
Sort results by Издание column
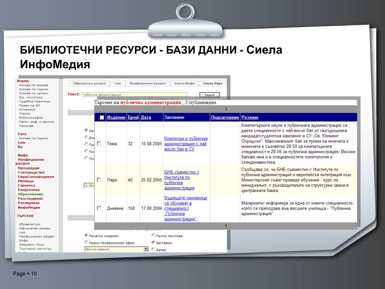[x=116, y=117]
